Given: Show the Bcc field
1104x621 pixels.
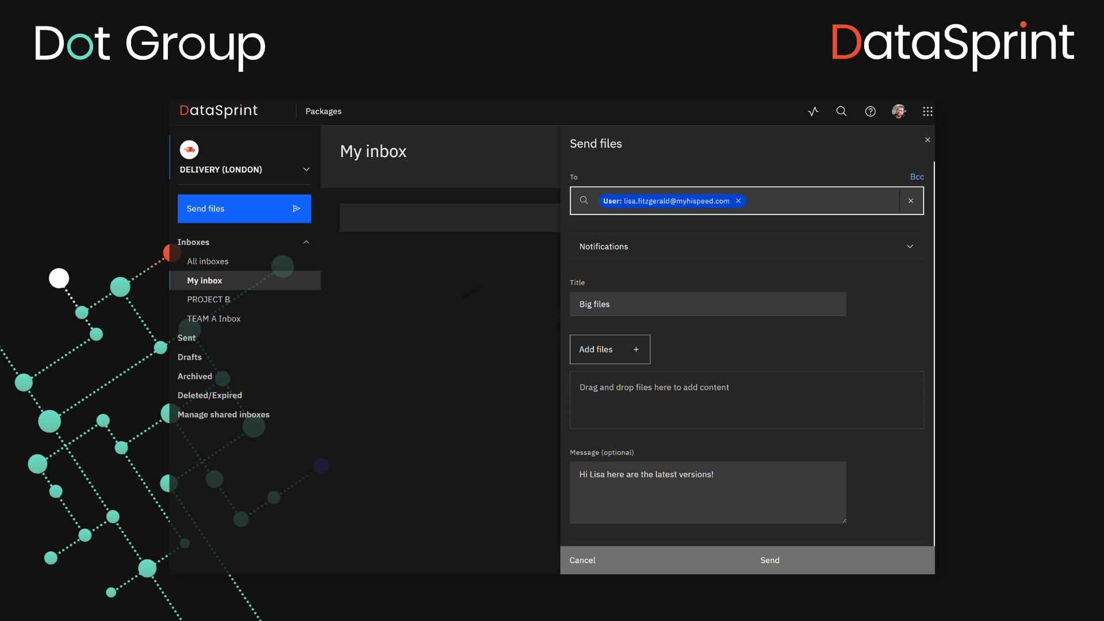Looking at the screenshot, I should (x=917, y=177).
